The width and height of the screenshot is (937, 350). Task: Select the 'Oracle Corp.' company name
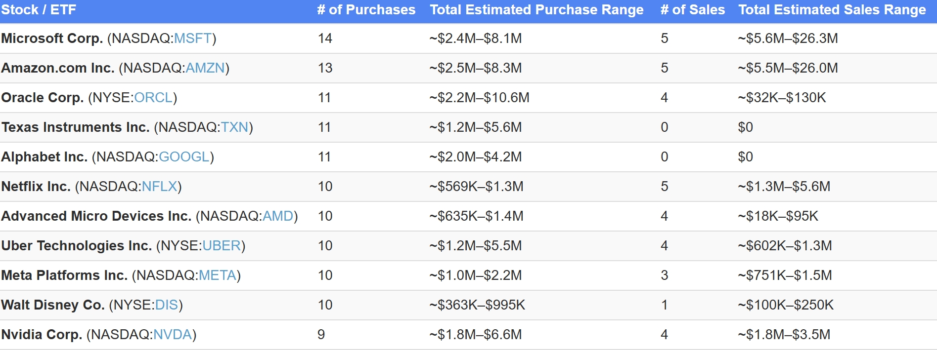click(x=43, y=98)
